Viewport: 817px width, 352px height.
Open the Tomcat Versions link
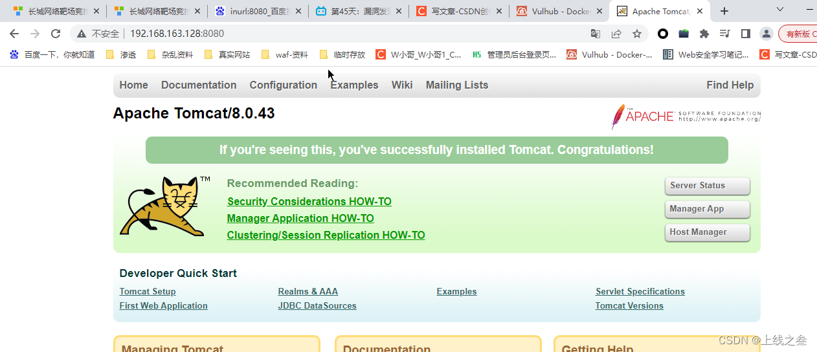click(629, 305)
